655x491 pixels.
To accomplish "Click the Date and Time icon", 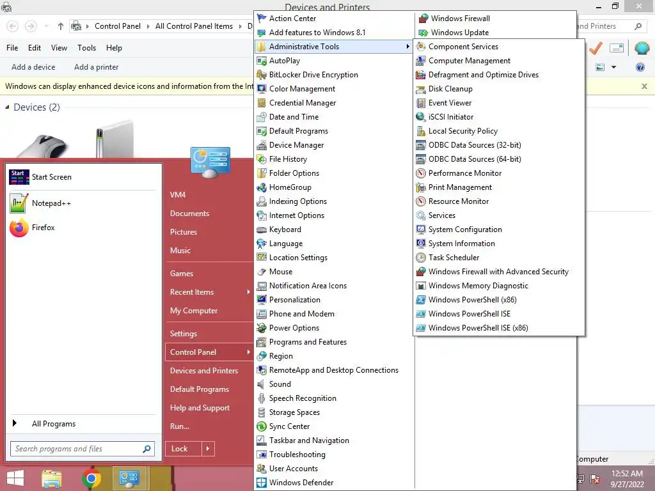I will coord(262,117).
